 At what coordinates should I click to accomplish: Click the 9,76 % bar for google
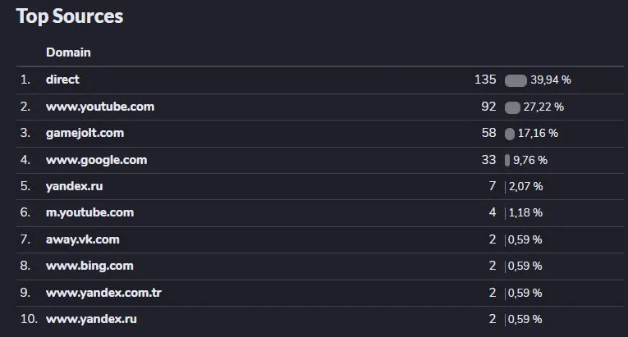coord(507,161)
